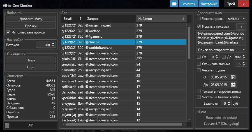Click scroll right arrow of log list
Screen dimensions: 252x132
[184, 124]
